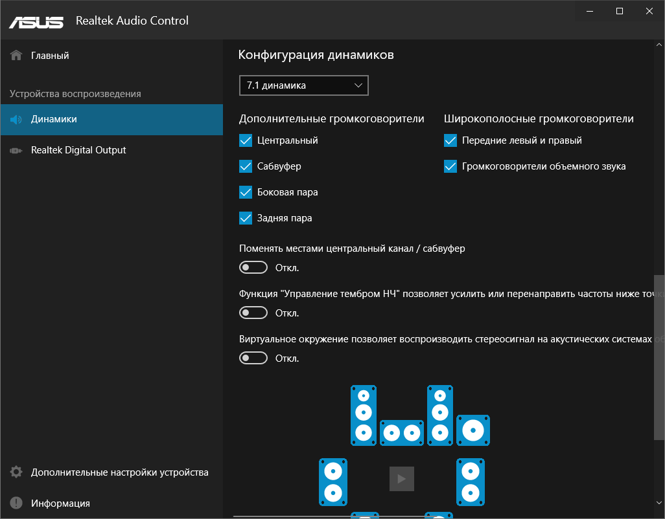Click the ASUS logo
Viewport: 665px width, 519px height.
click(36, 21)
